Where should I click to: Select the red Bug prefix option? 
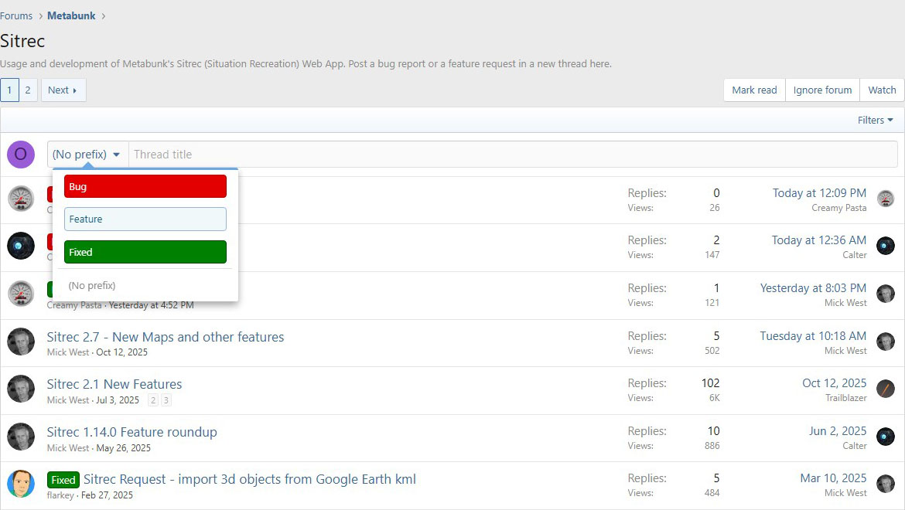click(x=145, y=187)
